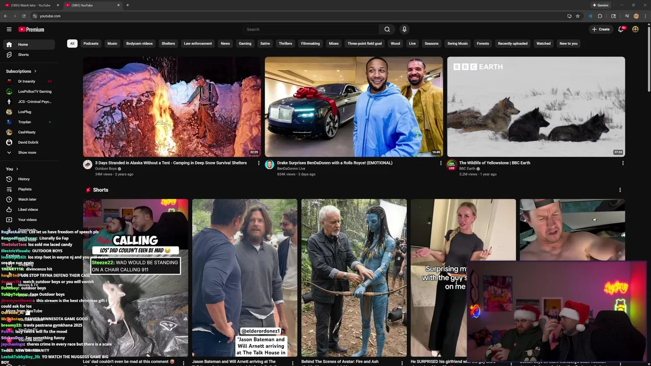Open BenDaDonnn channel avatar
Screen dimensions: 651x366
tap(270, 165)
